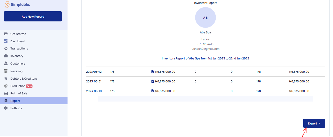Go to Dashboard menu item
The height and width of the screenshot is (137, 333).
[18, 41]
